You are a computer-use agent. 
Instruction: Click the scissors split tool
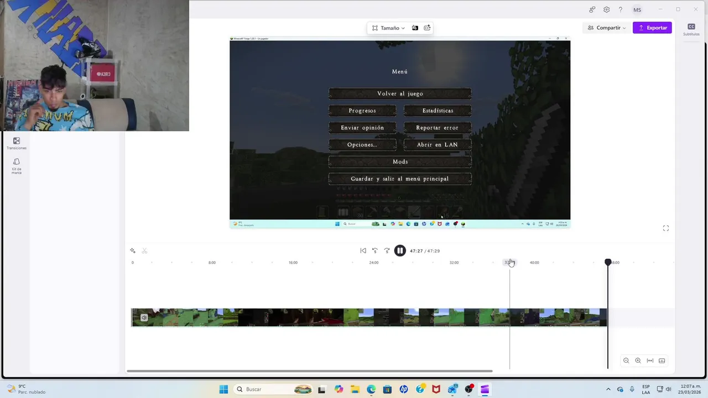[x=144, y=251]
